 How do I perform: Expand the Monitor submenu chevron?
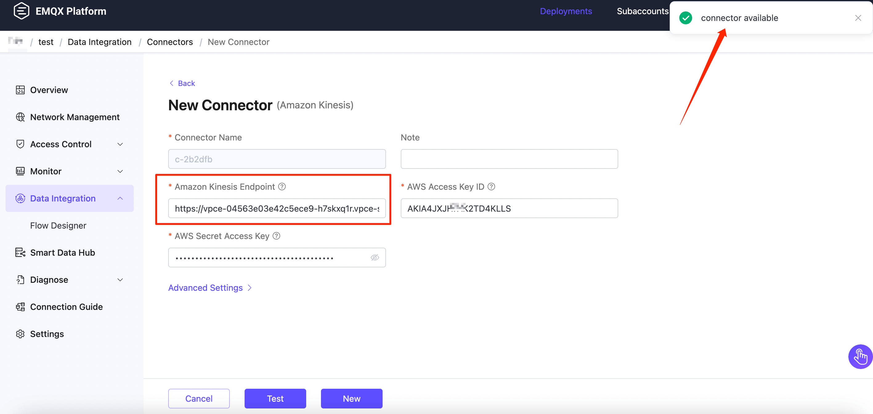point(120,172)
